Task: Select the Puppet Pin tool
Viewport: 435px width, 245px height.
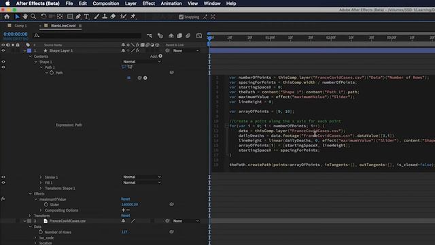Action: tap(133, 16)
